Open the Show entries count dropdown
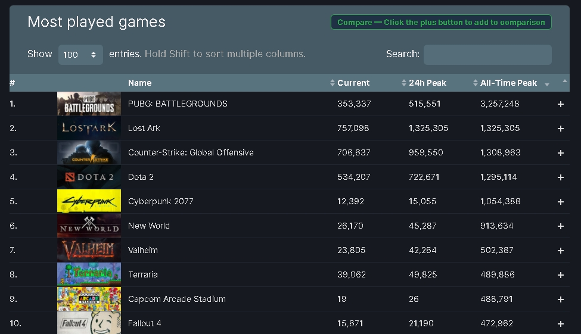This screenshot has width=581, height=334. click(80, 54)
